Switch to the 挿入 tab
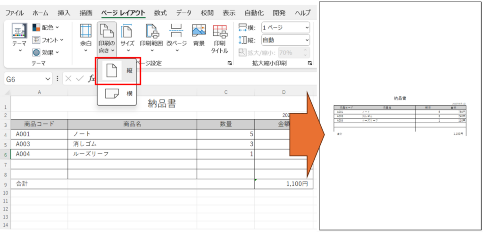Viewport: 483px width, 232px height. click(x=64, y=13)
